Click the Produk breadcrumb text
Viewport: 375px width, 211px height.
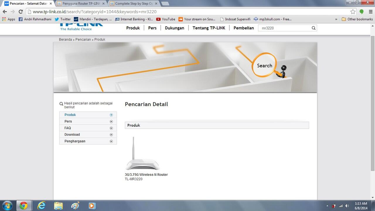coord(100,40)
